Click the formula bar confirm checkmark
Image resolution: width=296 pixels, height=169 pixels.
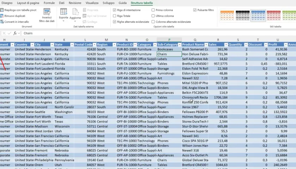(x=10, y=33)
